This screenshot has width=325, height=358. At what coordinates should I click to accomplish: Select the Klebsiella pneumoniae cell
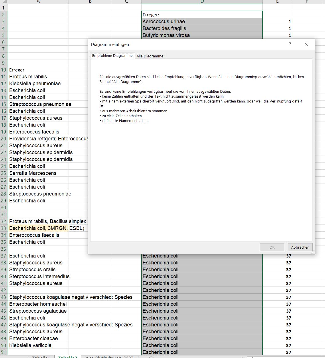click(x=38, y=84)
